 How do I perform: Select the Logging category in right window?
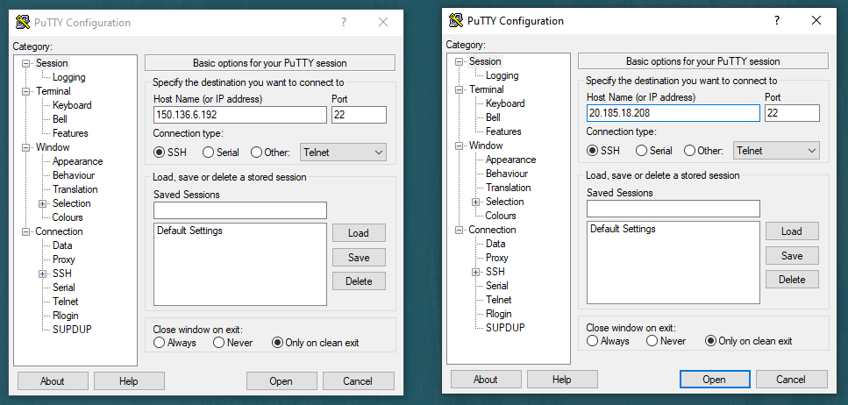pyautogui.click(x=503, y=75)
